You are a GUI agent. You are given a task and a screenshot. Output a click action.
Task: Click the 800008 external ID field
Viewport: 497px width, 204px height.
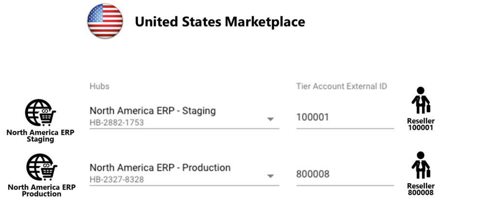[x=345, y=174]
